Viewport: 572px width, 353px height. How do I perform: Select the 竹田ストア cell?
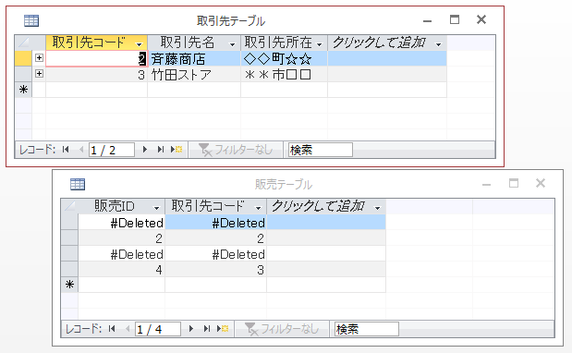[x=194, y=75]
